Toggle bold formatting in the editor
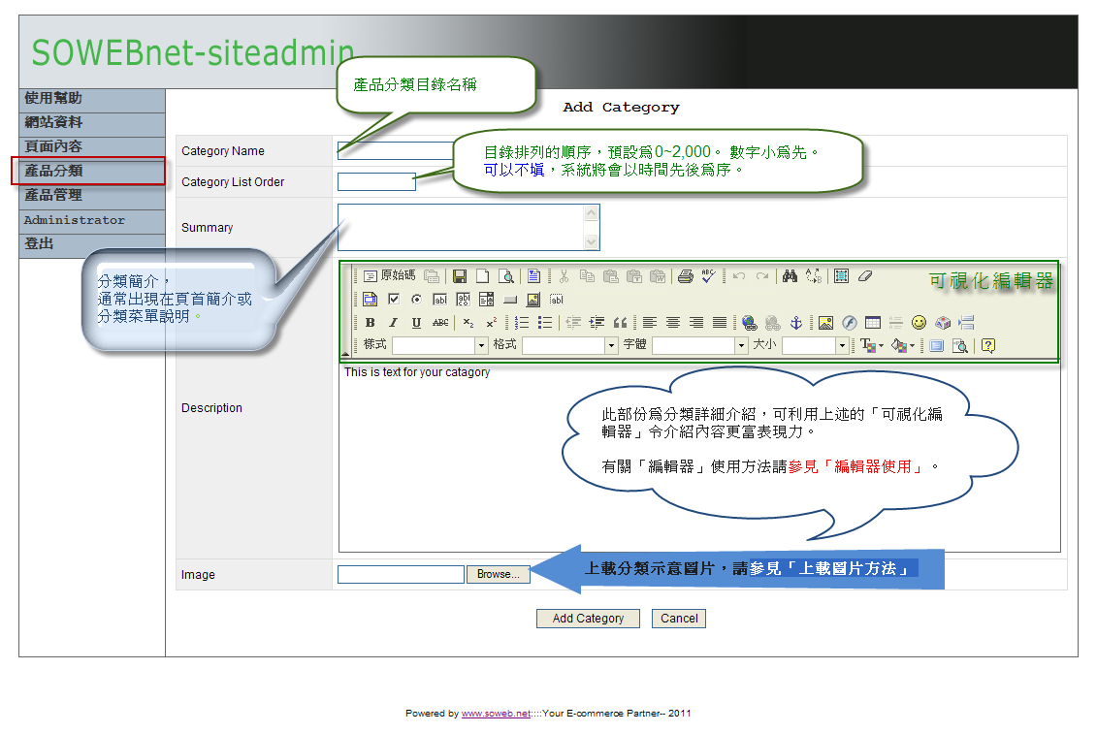 pos(370,323)
